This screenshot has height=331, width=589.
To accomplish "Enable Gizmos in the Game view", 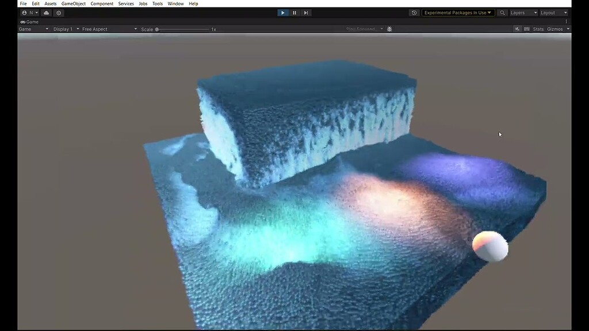I will pos(555,29).
